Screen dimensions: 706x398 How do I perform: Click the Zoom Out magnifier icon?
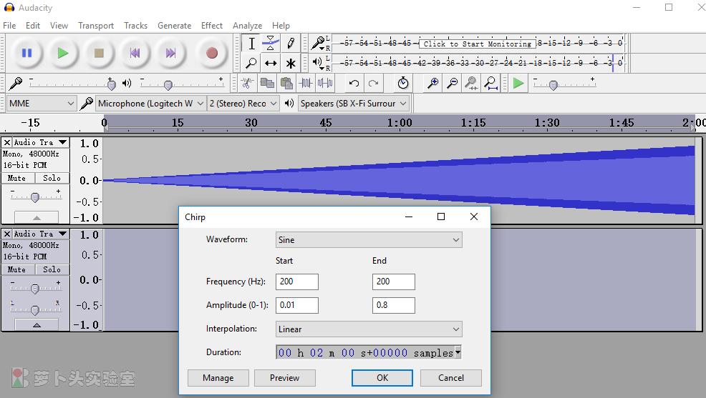tap(452, 83)
